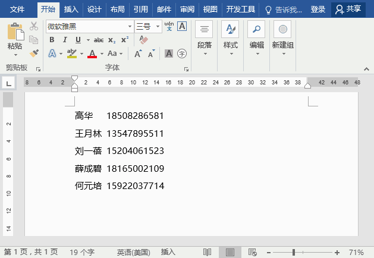Screen dimensions: 374x258
Task: Clear all formatting eraser icon
Action: pyautogui.click(x=143, y=40)
